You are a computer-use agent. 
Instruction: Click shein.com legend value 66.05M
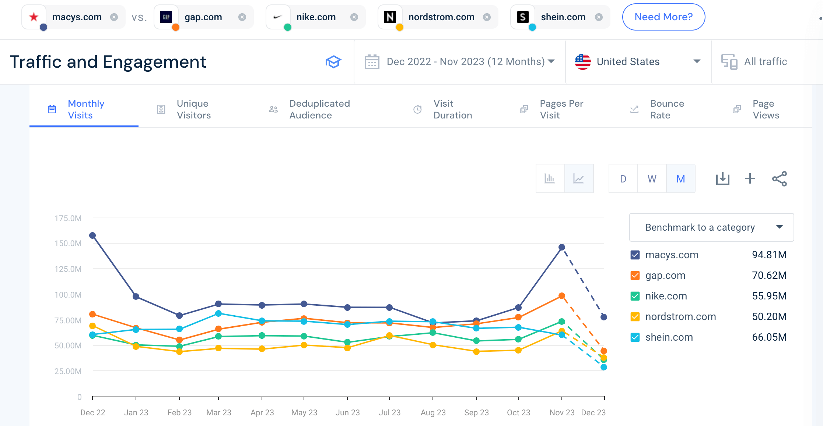click(x=769, y=337)
